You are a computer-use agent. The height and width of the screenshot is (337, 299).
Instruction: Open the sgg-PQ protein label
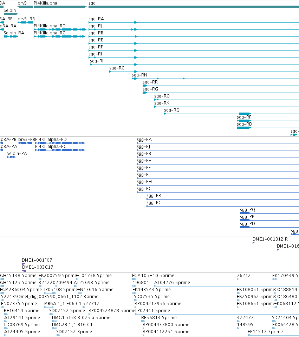click(248, 210)
